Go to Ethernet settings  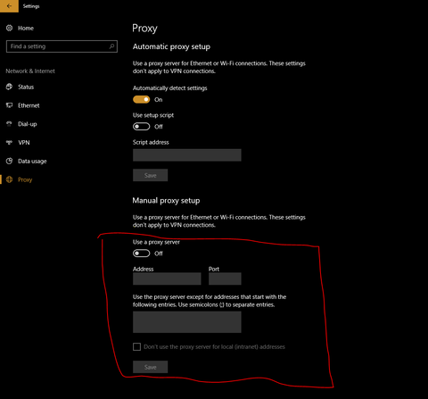coord(29,105)
